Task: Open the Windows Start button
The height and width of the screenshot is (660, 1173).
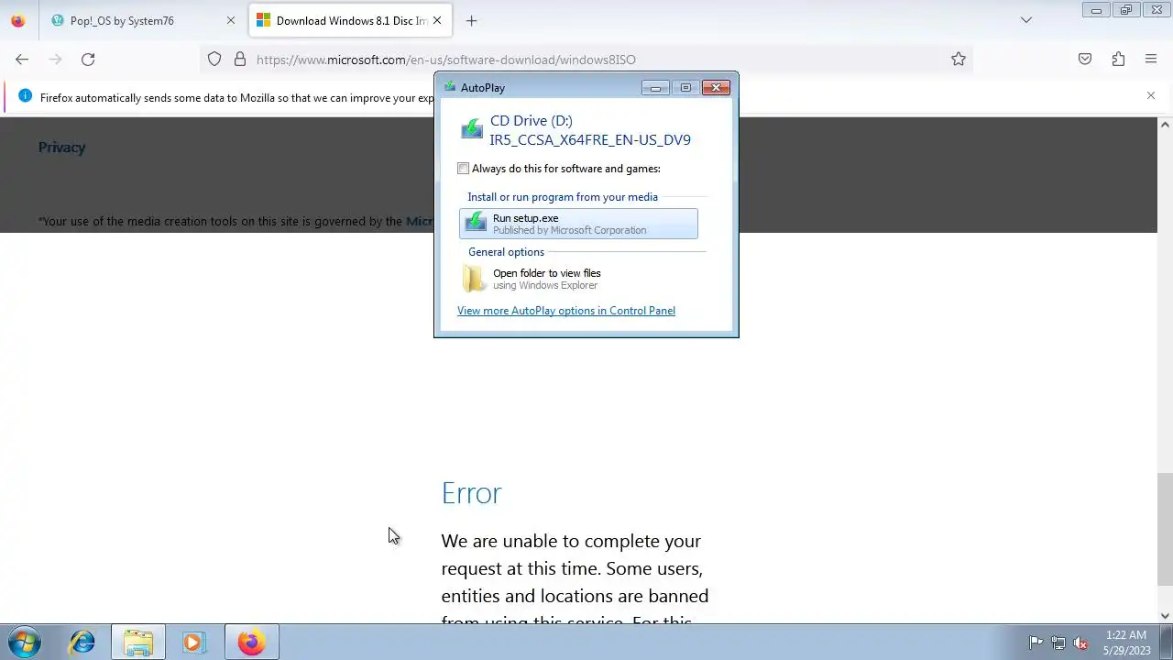Action: (25, 643)
